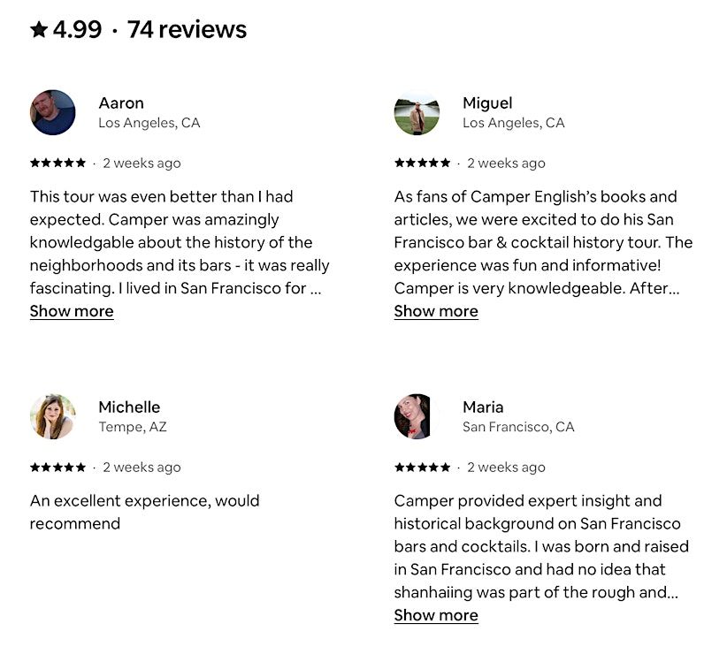Click Michelle's profile photo
This screenshot has height=654, width=727.
pos(53,416)
